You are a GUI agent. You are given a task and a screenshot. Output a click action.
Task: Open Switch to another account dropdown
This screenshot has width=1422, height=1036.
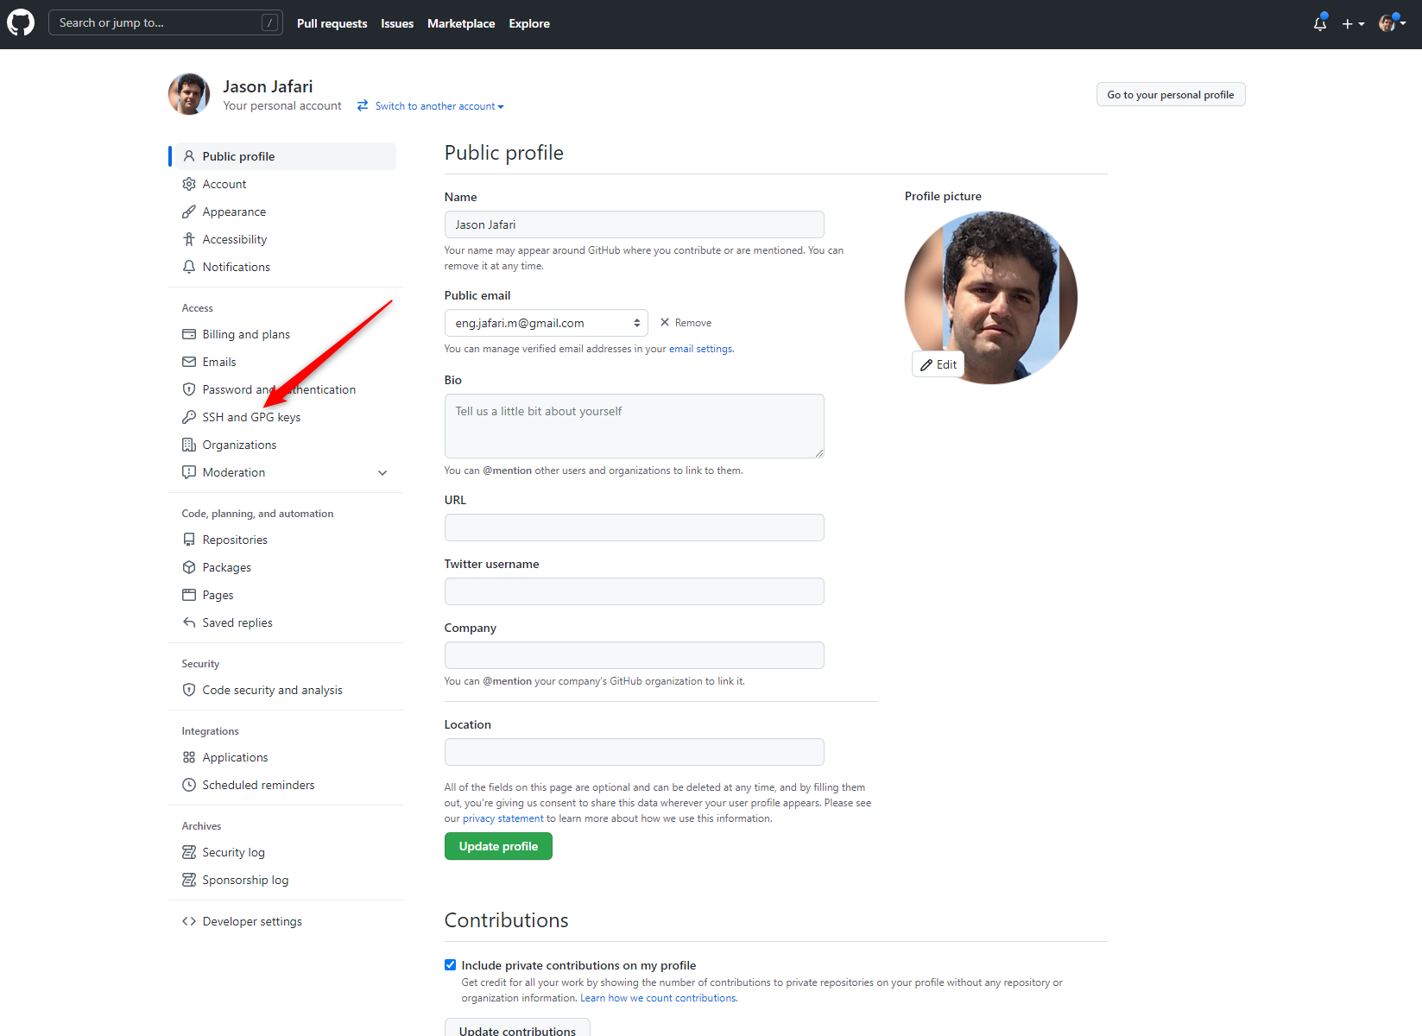439,106
